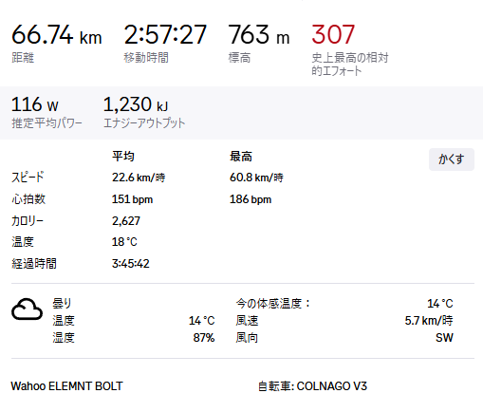Screen dimensions: 483x412
Task: Click the 3:45:42 elapsed time value
Action: 130,264
